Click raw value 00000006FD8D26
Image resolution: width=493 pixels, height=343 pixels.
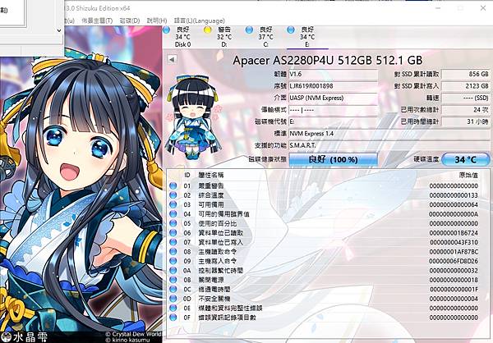click(x=454, y=261)
